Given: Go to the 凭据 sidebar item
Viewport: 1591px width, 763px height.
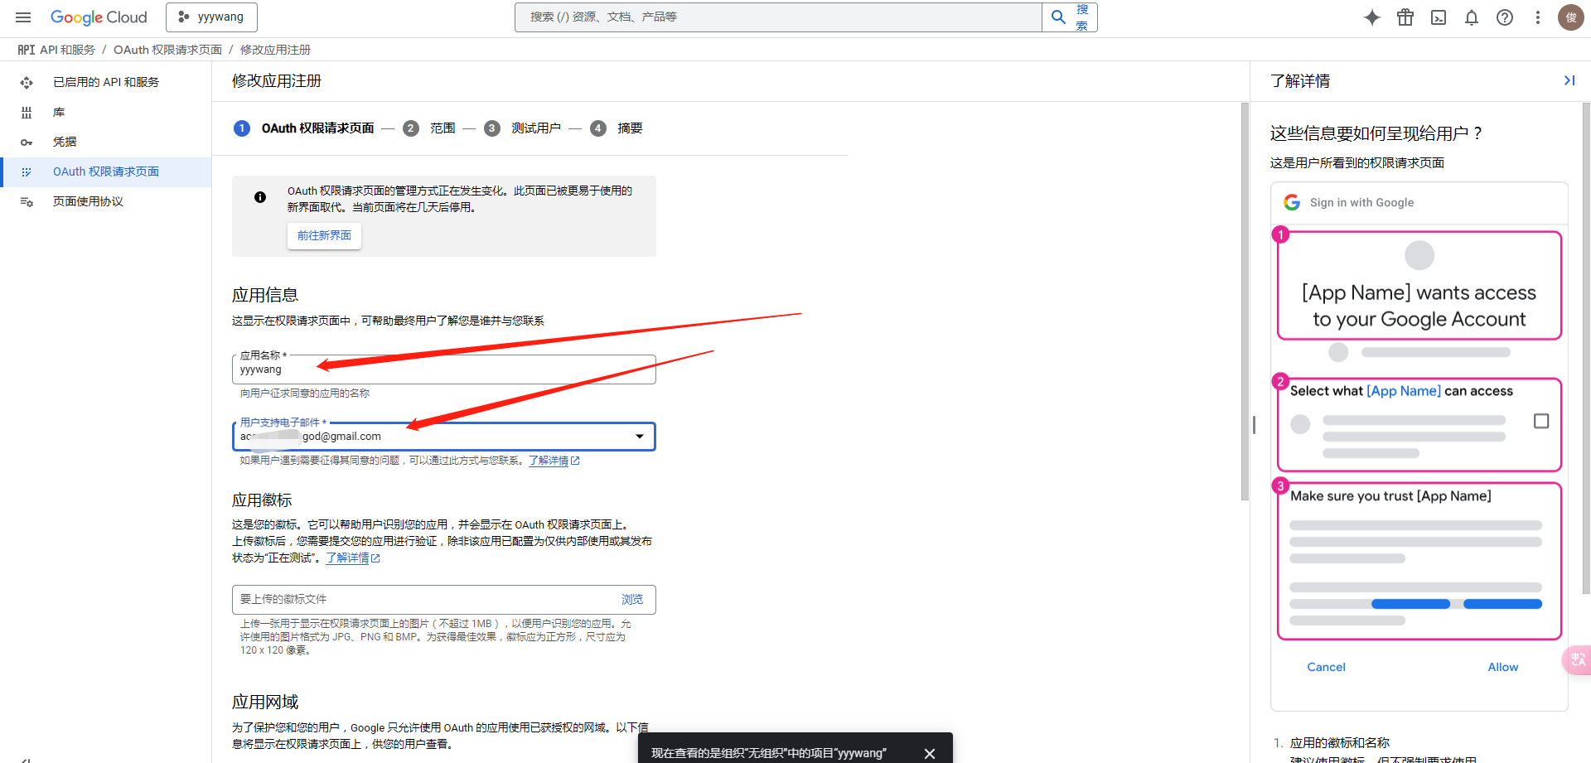Looking at the screenshot, I should [x=65, y=142].
